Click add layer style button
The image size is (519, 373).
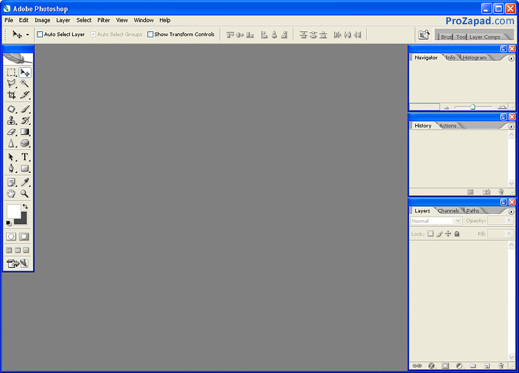(x=431, y=365)
